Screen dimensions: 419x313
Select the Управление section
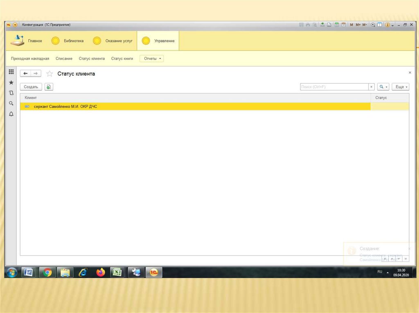158,41
